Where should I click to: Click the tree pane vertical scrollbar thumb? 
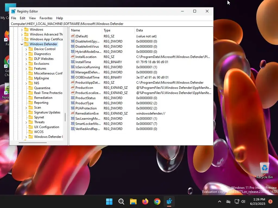65,117
